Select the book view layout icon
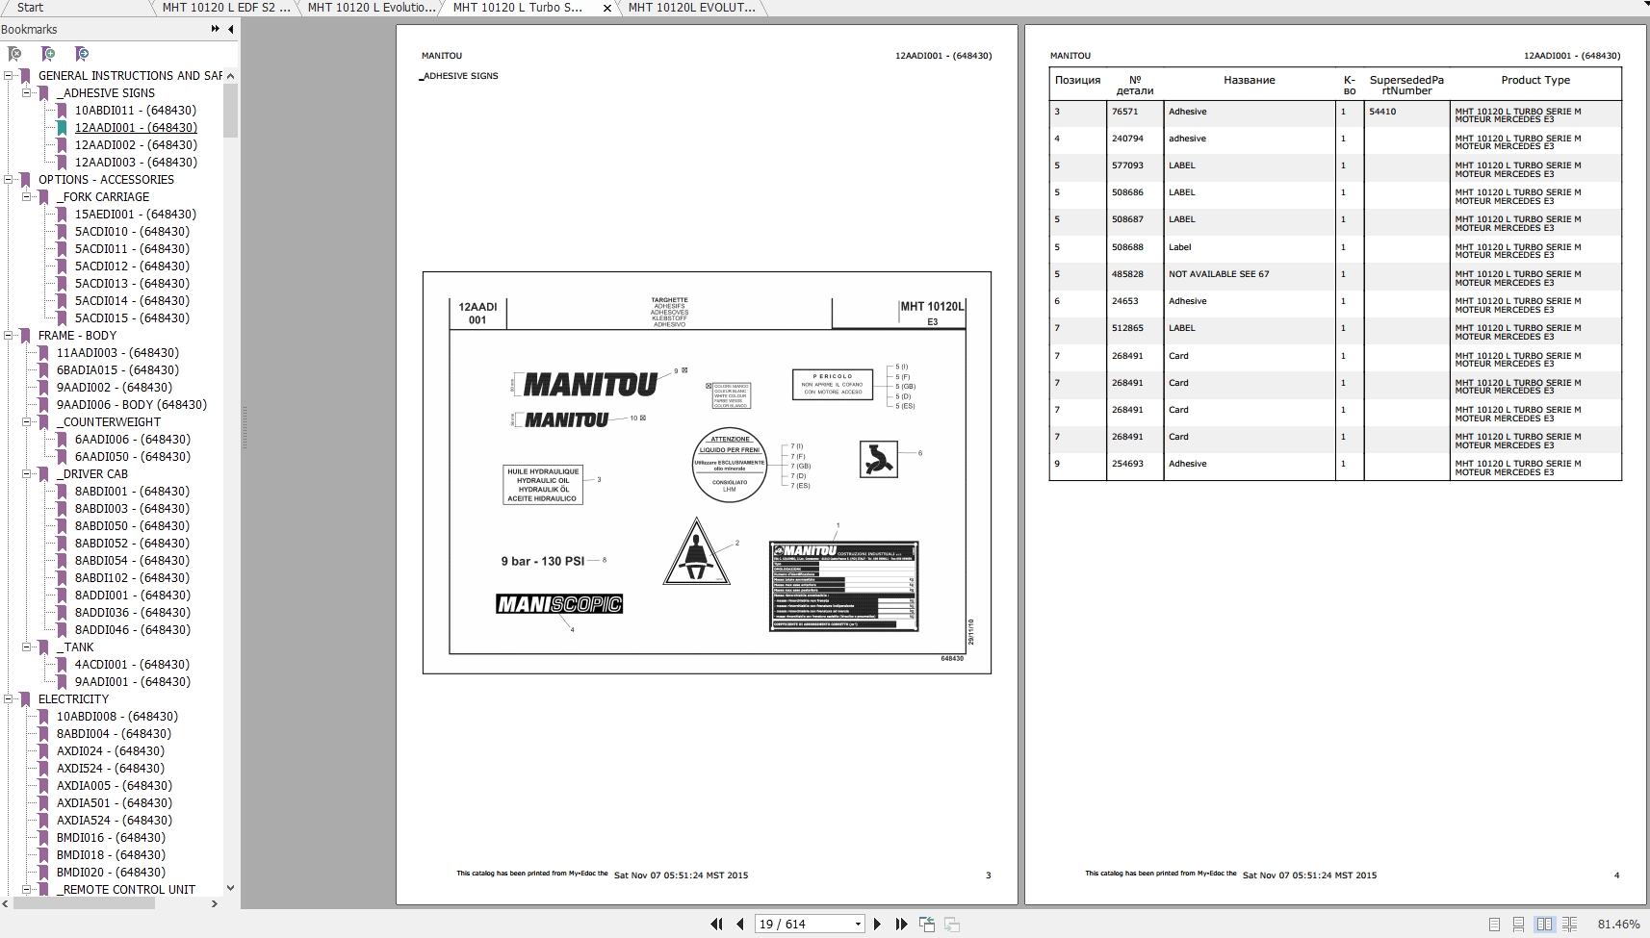 coord(1570,923)
